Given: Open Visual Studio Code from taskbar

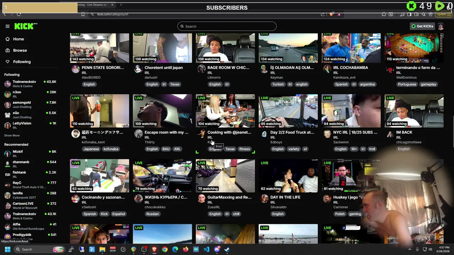Looking at the screenshot, I should coord(206,249).
